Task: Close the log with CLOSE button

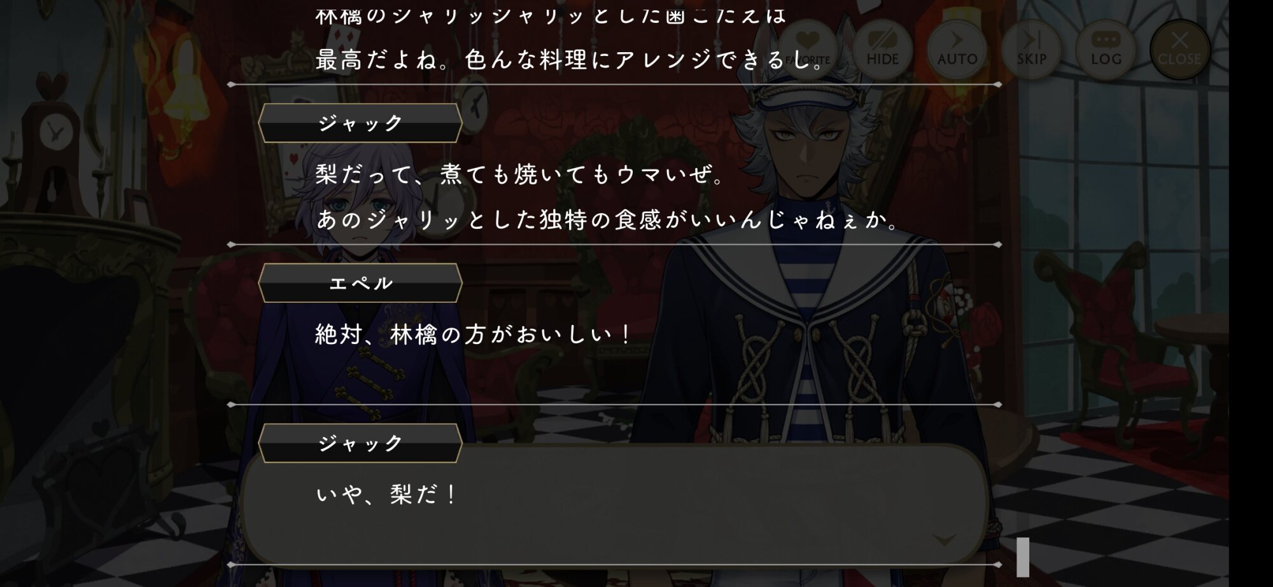Action: [1179, 49]
